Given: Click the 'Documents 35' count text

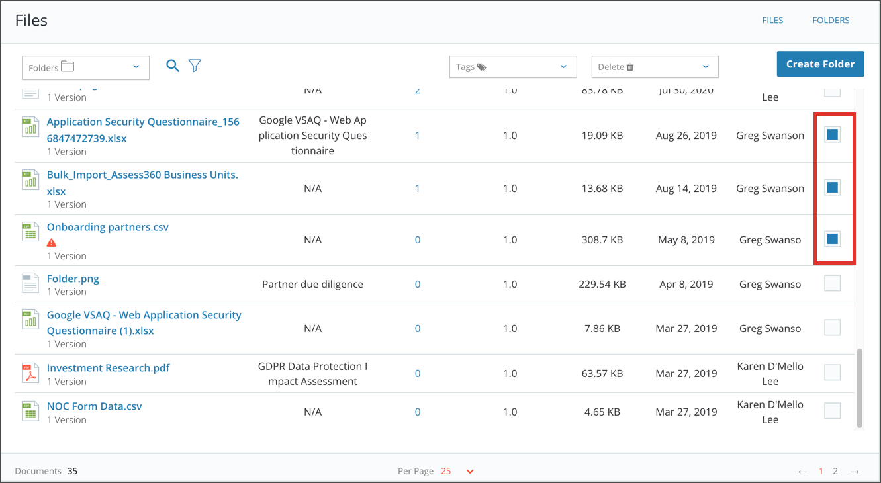Looking at the screenshot, I should [46, 472].
